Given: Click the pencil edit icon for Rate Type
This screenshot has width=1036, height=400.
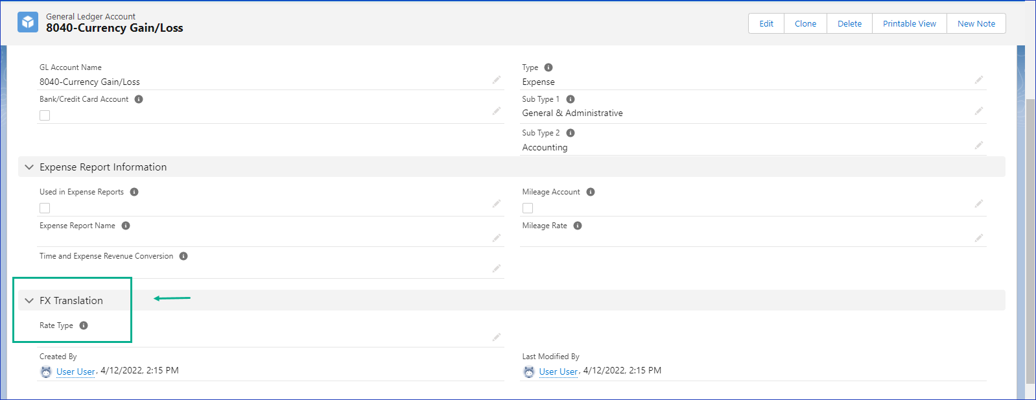Looking at the screenshot, I should pyautogui.click(x=496, y=337).
